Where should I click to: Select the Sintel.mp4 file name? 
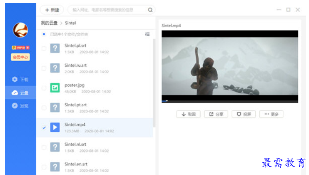tap(75, 125)
